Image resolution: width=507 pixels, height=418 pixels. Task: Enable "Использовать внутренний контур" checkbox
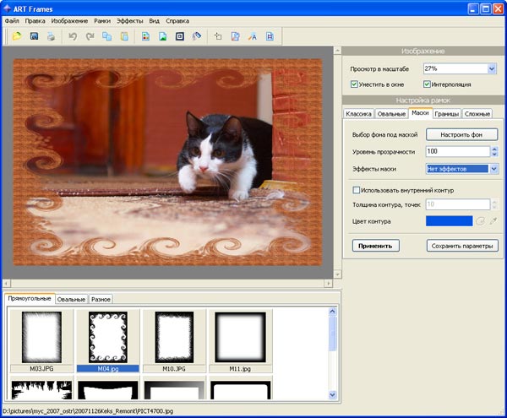click(x=357, y=190)
